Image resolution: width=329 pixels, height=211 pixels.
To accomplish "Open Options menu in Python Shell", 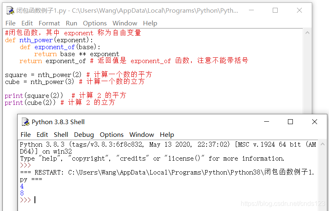I will pyautogui.click(x=111, y=135).
